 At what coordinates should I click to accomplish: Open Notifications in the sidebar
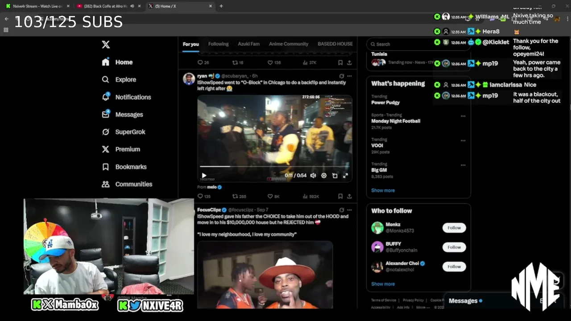126,97
